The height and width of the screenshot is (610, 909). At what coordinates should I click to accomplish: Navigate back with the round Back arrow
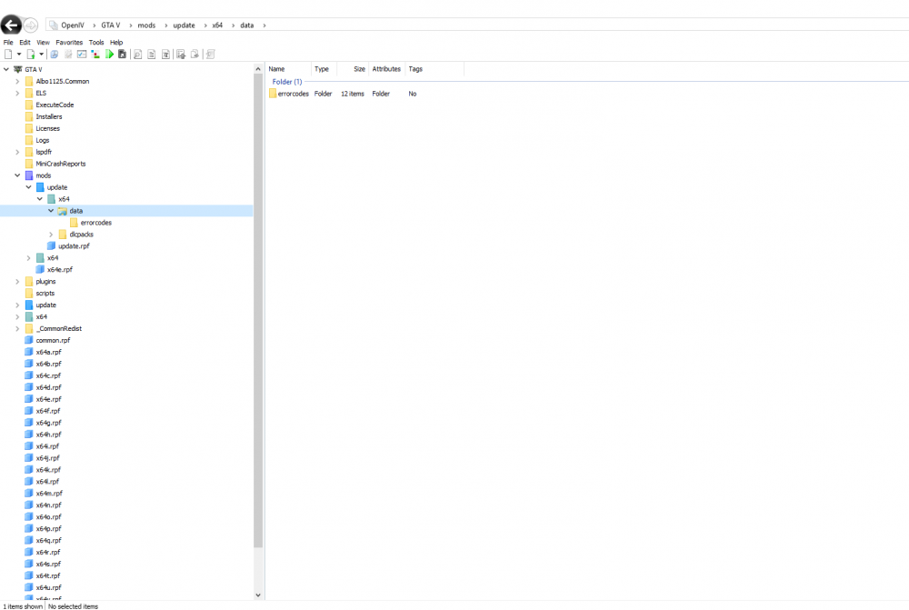click(x=10, y=25)
